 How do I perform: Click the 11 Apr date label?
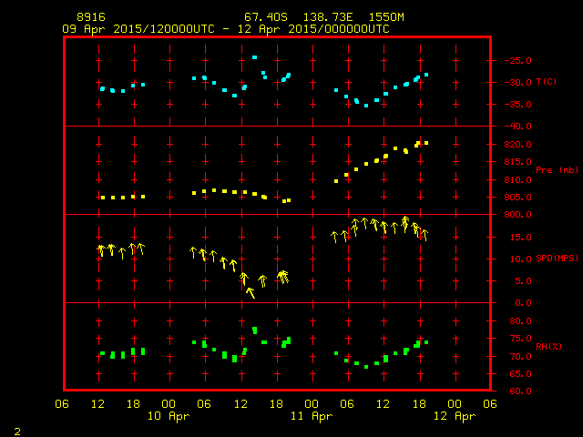[312, 416]
